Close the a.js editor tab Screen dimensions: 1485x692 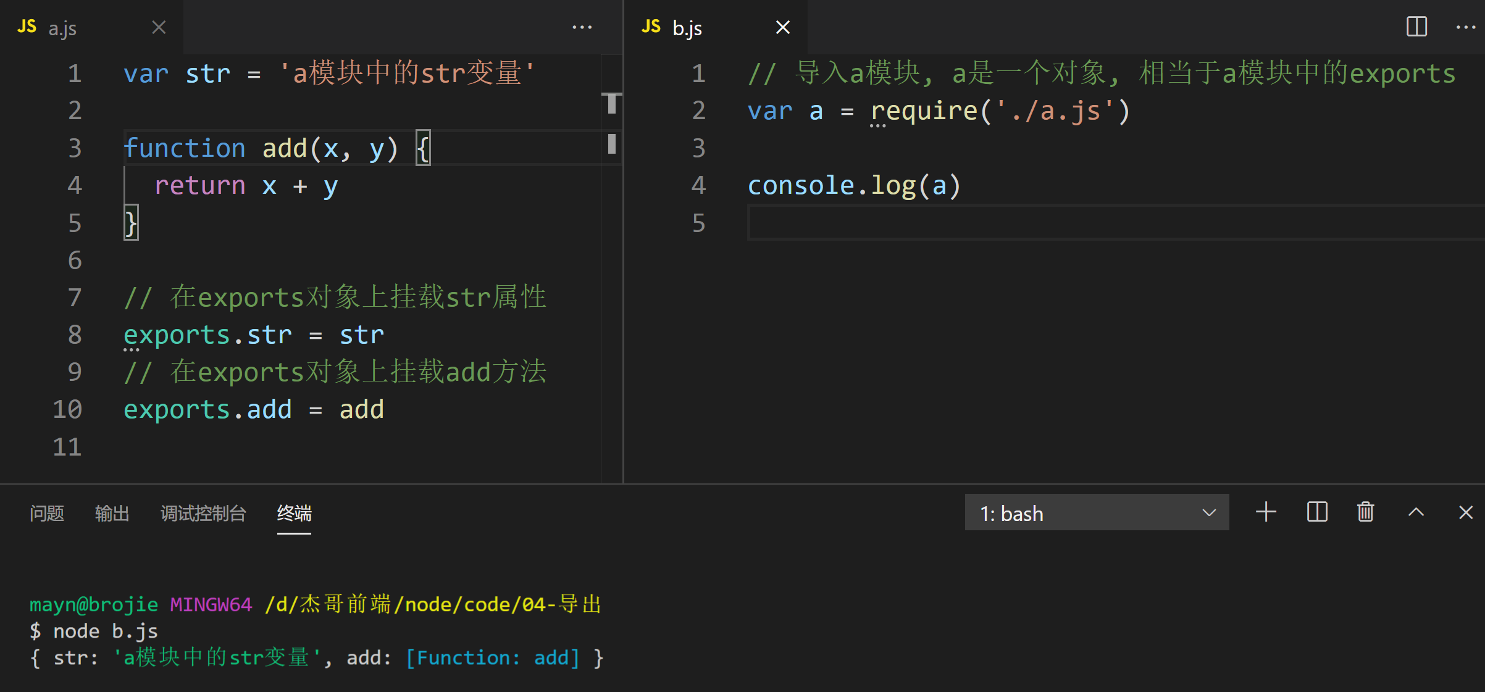pyautogui.click(x=159, y=27)
